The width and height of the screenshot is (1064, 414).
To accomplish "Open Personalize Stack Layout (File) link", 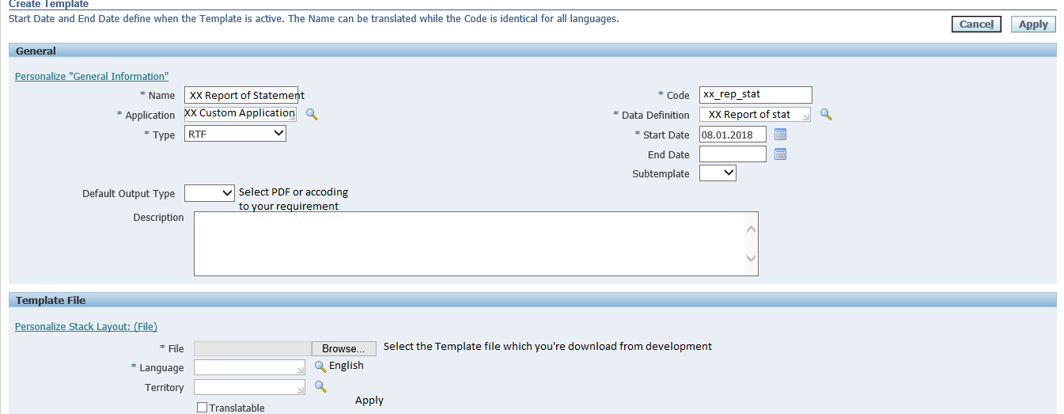I will coord(86,326).
